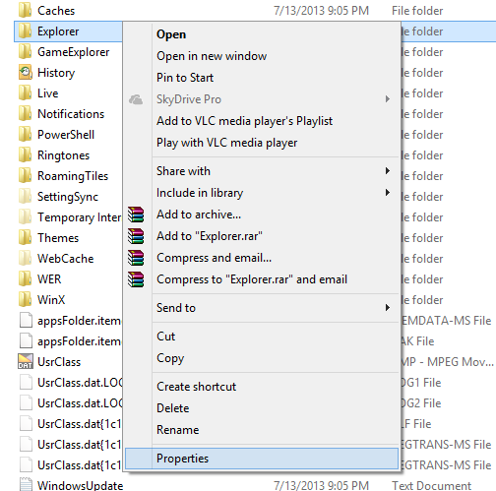This screenshot has width=496, height=491.
Task: Choose Delete from the context menu
Action: click(262, 408)
